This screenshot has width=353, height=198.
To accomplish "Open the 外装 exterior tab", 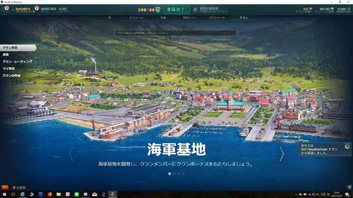I will [163, 18].
